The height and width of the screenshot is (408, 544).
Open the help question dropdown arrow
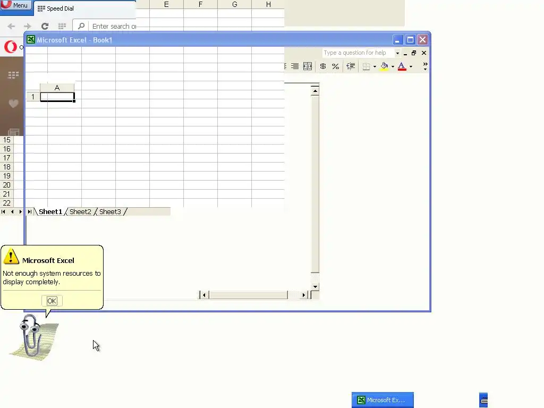pyautogui.click(x=397, y=53)
